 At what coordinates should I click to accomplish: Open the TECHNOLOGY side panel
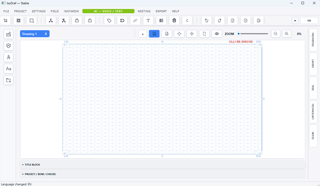tap(313, 112)
